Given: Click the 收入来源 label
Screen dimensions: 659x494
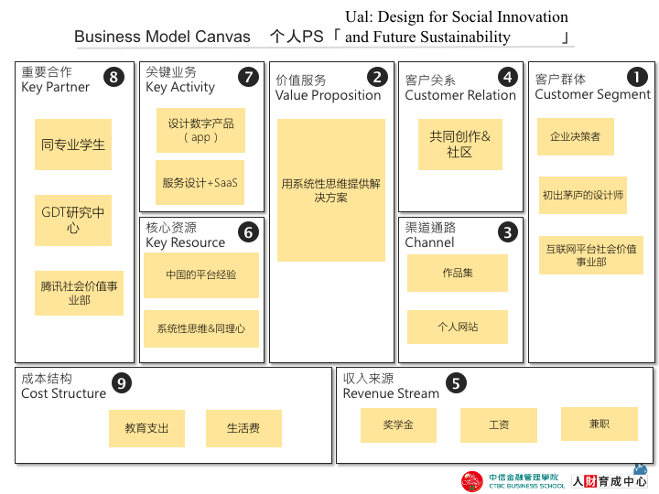Looking at the screenshot, I should [x=369, y=379].
